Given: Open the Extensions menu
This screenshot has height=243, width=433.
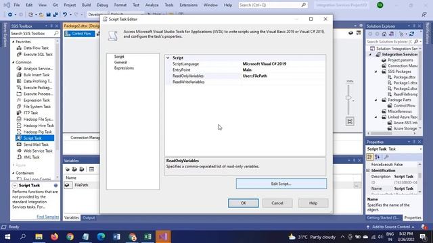Looking at the screenshot, I should pyautogui.click(x=188, y=5).
